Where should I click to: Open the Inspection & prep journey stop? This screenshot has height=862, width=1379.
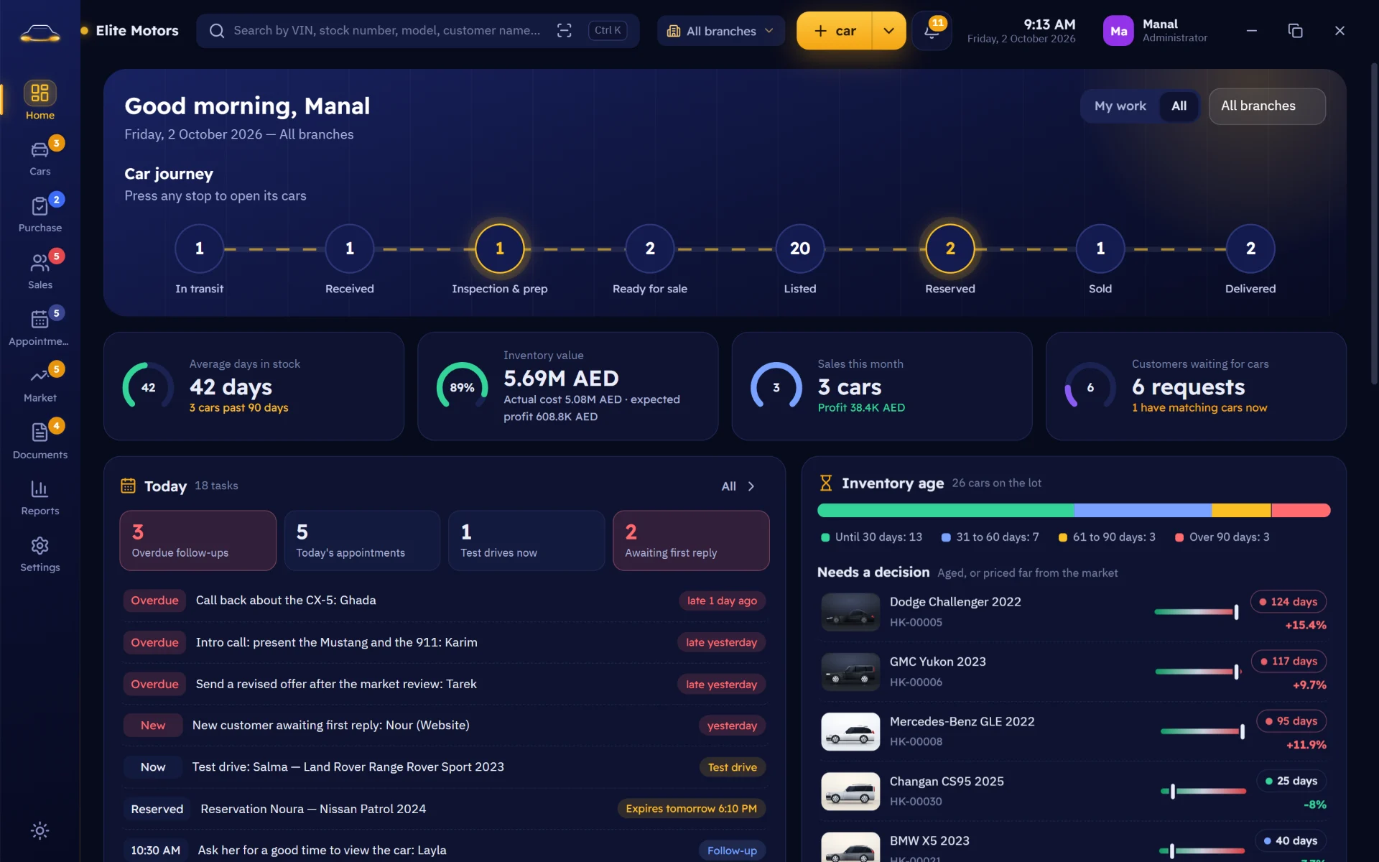[x=500, y=249]
